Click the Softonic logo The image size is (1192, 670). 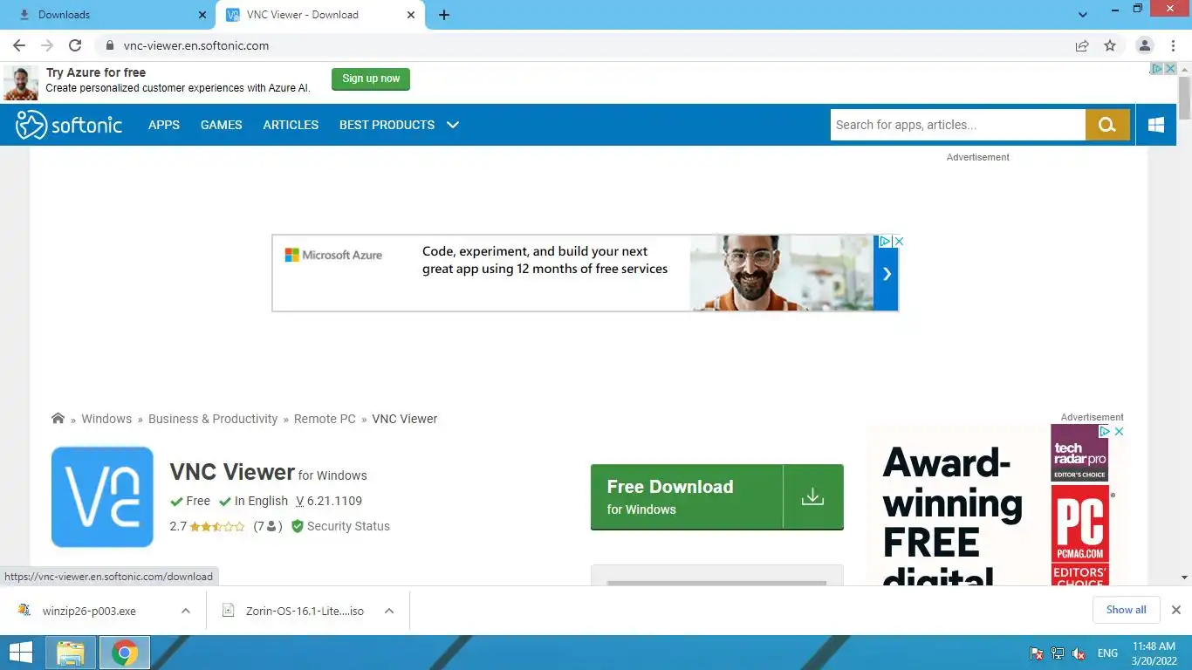69,125
